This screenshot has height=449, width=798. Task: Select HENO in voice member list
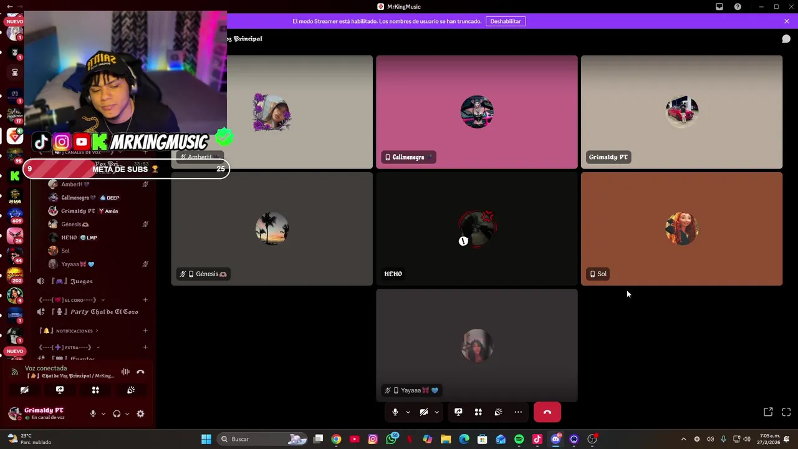coord(99,238)
